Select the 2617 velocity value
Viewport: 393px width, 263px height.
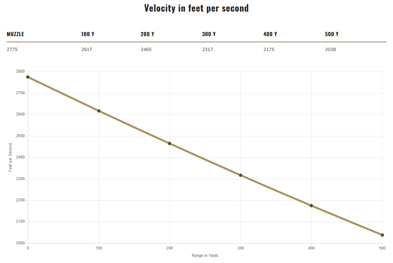point(87,50)
